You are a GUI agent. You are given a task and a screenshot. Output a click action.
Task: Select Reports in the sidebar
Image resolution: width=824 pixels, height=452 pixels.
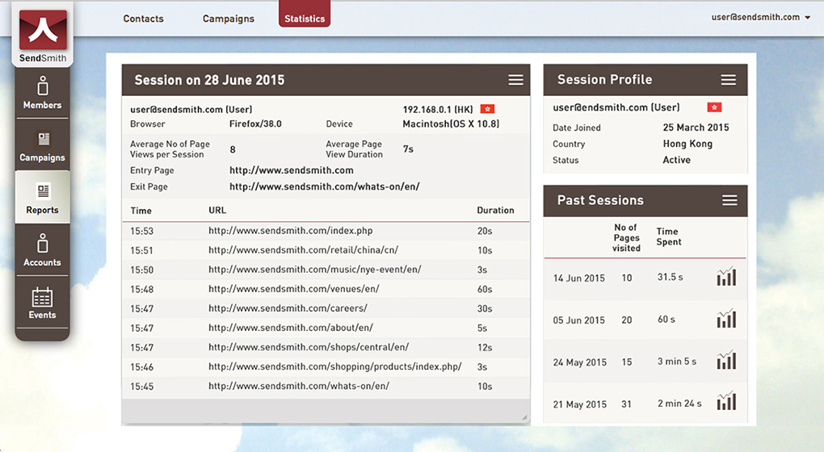(42, 198)
